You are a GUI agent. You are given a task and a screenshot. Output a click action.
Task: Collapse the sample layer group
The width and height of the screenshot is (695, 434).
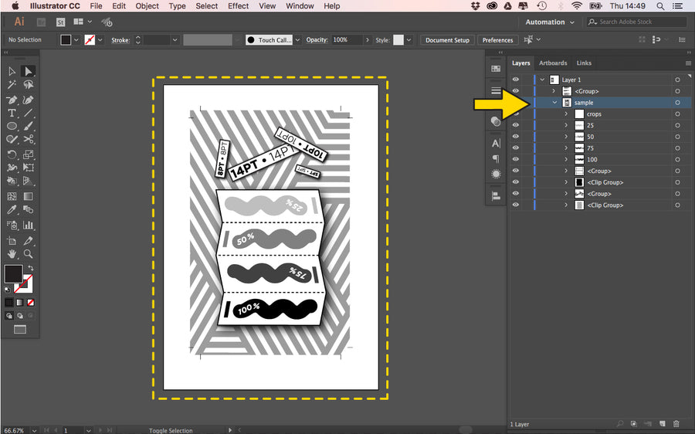(x=554, y=103)
